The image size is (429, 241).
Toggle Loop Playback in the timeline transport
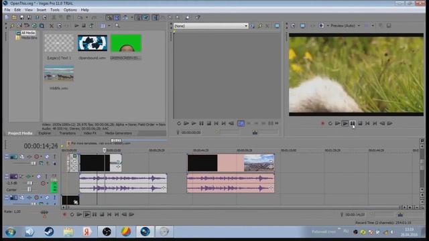[72, 214]
